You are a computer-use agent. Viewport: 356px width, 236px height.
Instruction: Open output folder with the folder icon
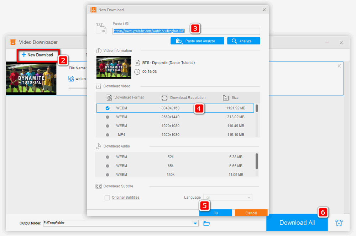click(x=206, y=223)
